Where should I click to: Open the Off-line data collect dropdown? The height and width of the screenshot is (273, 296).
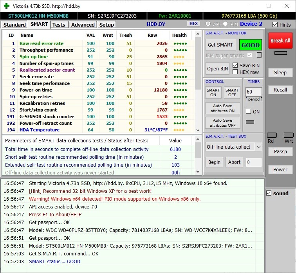tap(259, 147)
